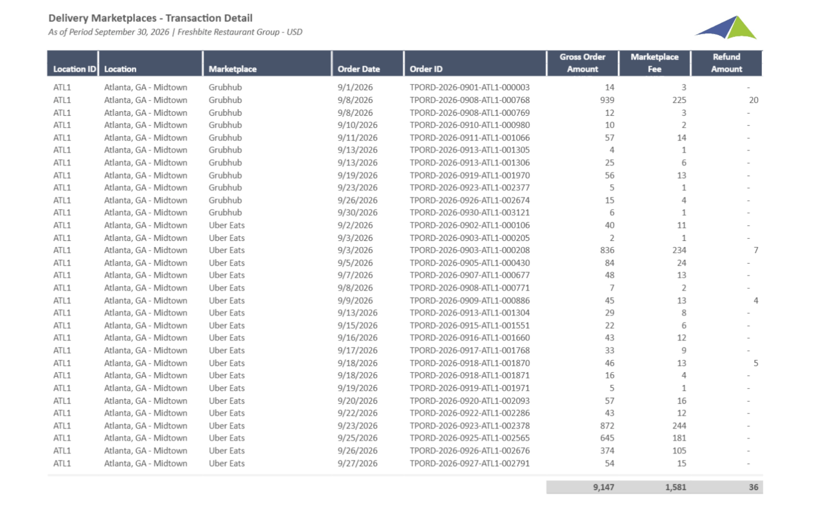Screen dimensions: 815x509
Task: Select the Order Date column header
Action: tap(358, 69)
